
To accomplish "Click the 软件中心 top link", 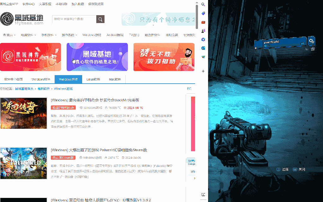I will [29, 4].
